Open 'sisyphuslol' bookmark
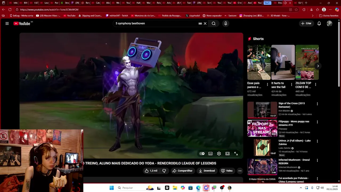The image size is (341, 192). coord(192,16)
